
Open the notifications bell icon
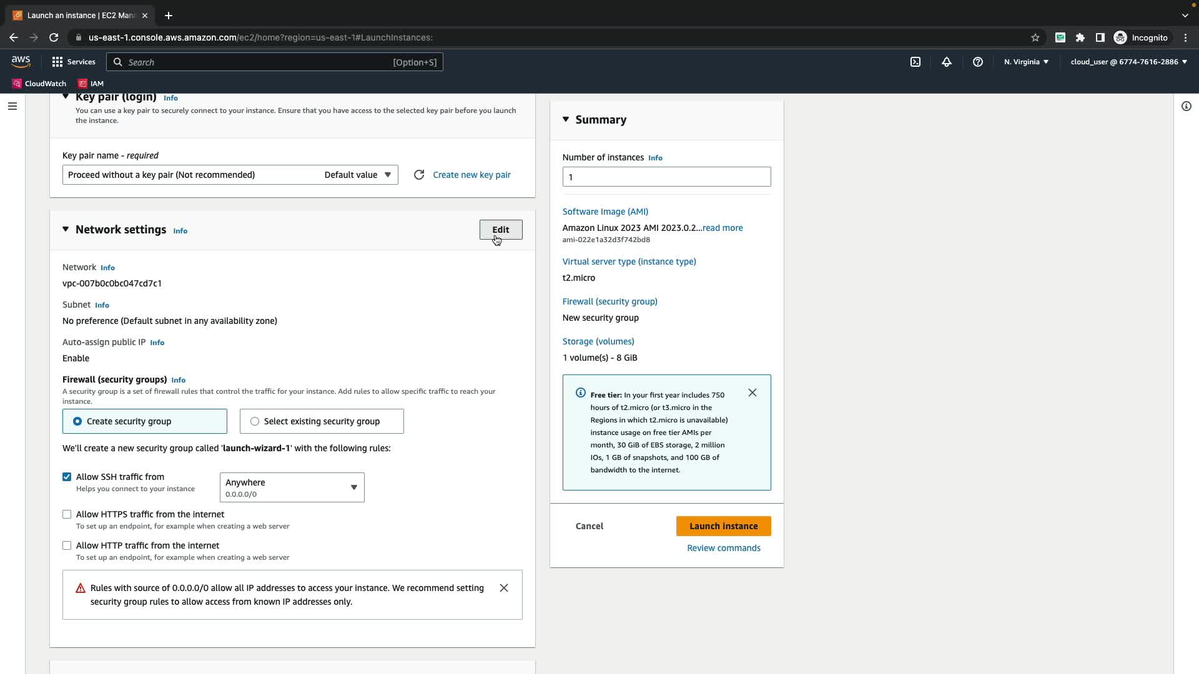947,62
